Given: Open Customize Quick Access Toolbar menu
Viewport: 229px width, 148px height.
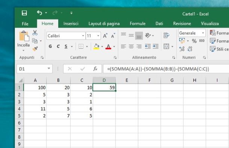Looking at the screenshot, I should (71, 13).
